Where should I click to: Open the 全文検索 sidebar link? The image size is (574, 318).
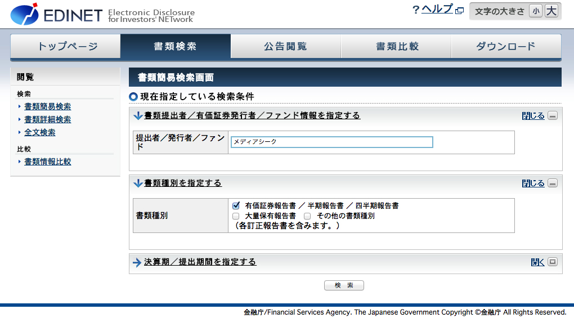[39, 132]
